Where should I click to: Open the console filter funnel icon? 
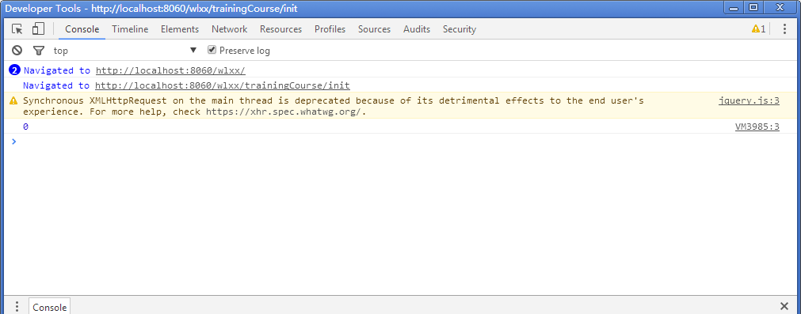[x=39, y=50]
